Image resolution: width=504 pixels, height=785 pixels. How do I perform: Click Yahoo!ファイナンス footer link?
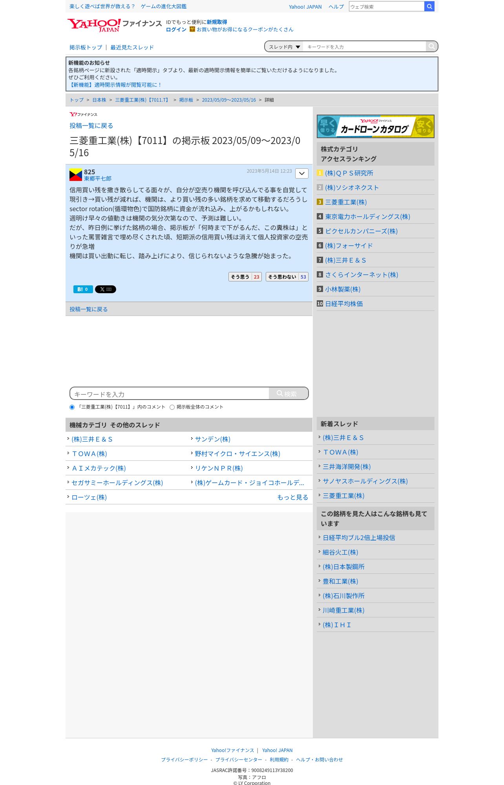(x=233, y=750)
